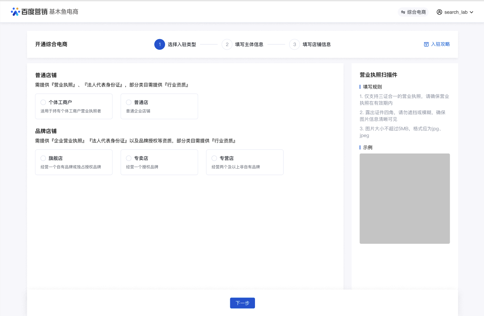Go to 填写店铺信息 step
The height and width of the screenshot is (316, 484).
click(317, 44)
